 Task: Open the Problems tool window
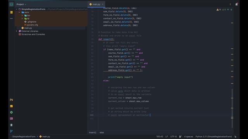click(11, 125)
